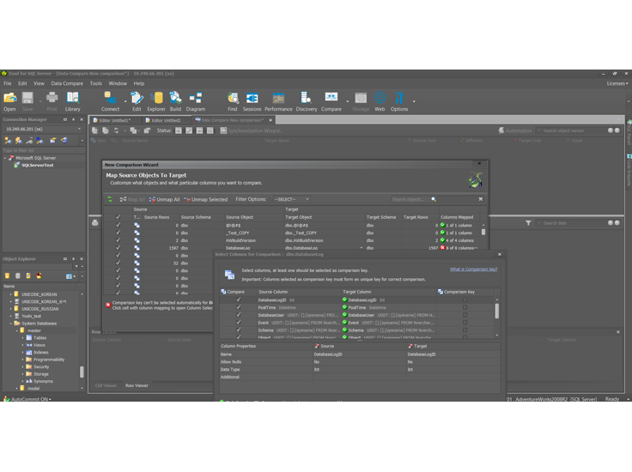Click Unmap All button

[x=165, y=199]
